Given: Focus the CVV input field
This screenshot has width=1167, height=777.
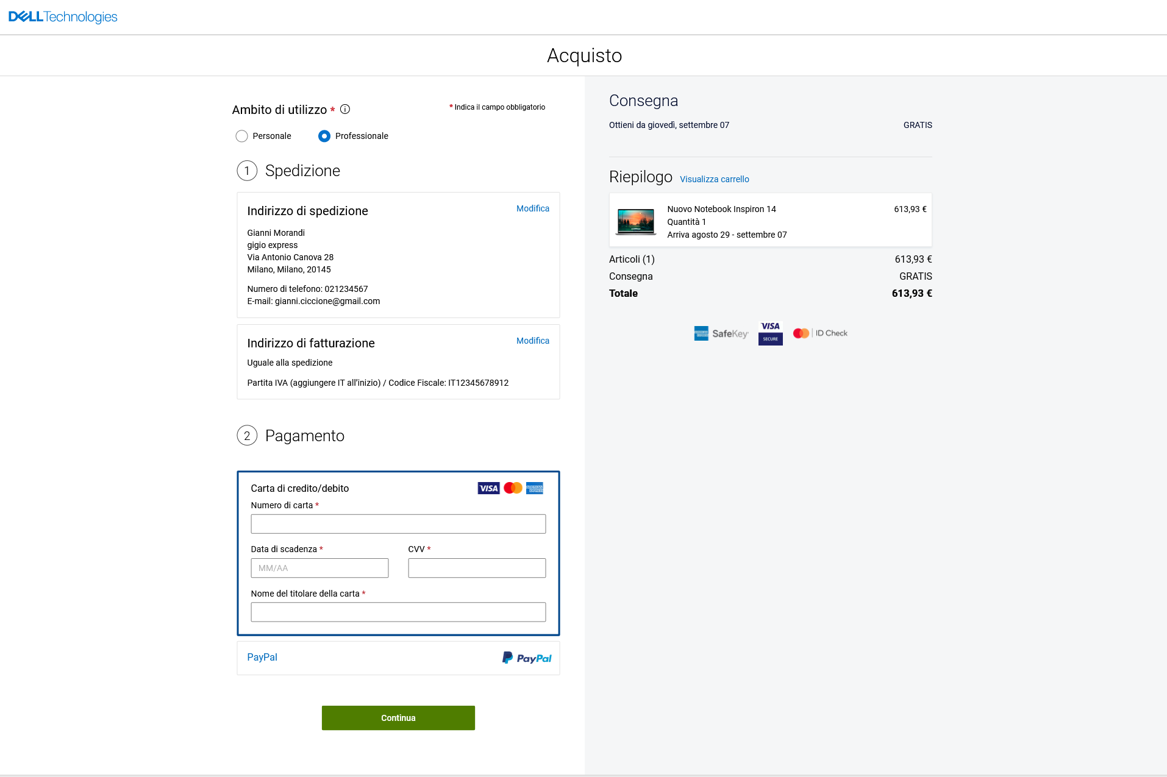Looking at the screenshot, I should tap(477, 568).
